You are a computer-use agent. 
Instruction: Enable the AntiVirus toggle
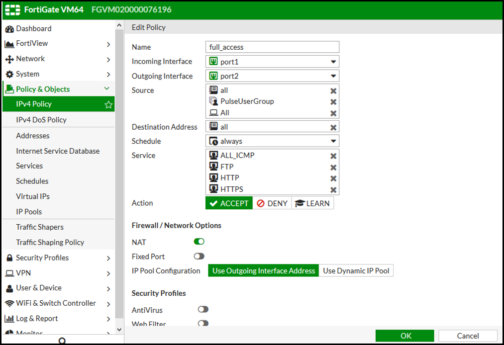(203, 309)
